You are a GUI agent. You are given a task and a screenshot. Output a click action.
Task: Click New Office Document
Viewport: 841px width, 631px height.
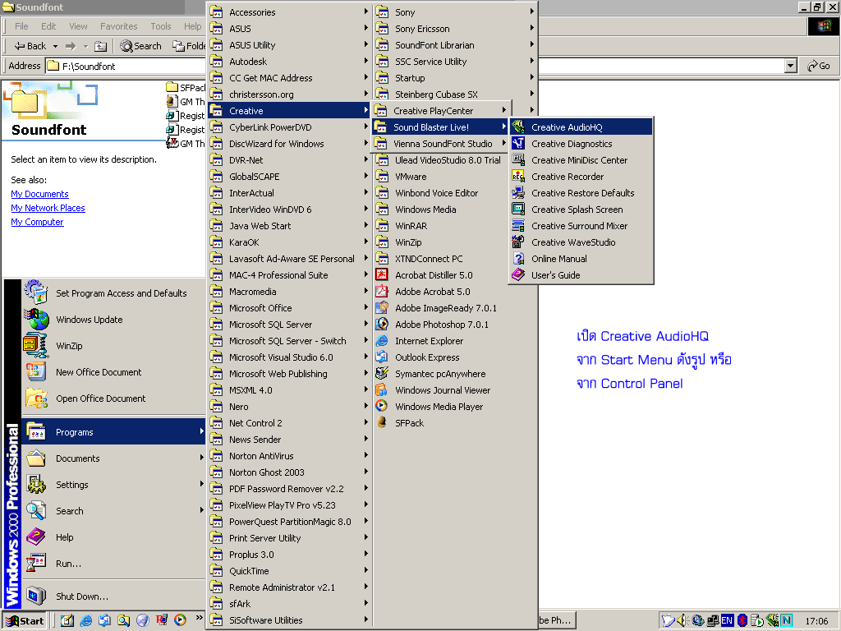[x=113, y=372]
